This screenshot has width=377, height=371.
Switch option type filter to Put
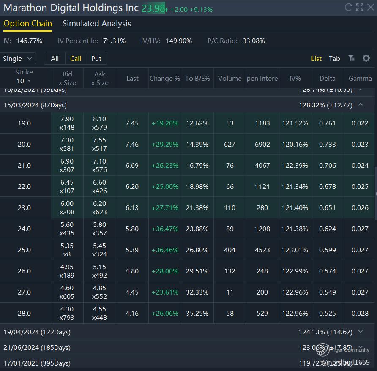(x=96, y=59)
